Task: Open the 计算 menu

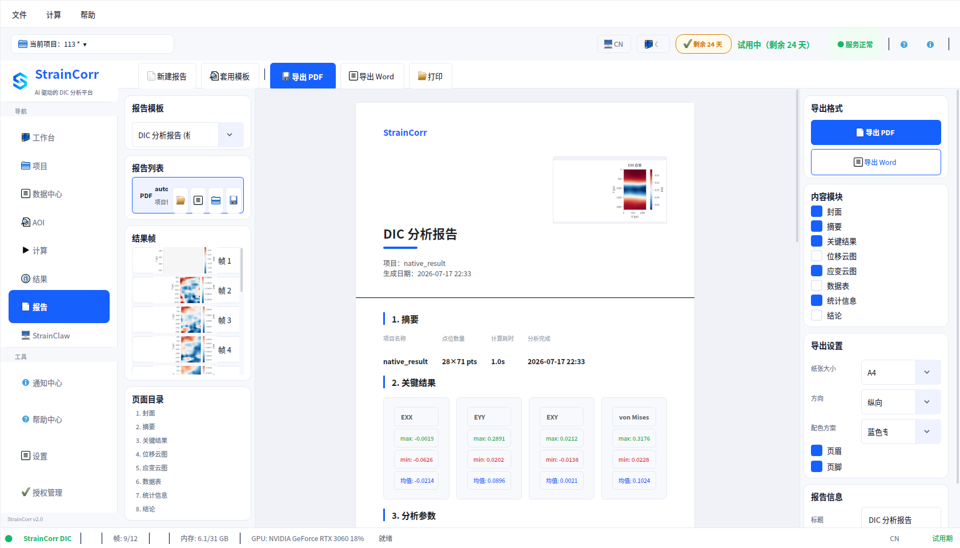Action: [54, 15]
